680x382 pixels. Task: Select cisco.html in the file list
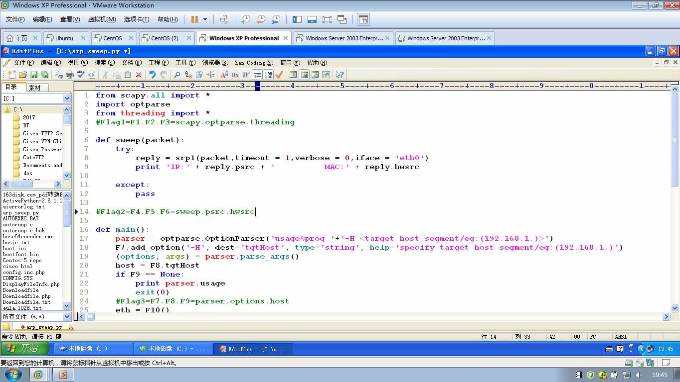(x=17, y=266)
